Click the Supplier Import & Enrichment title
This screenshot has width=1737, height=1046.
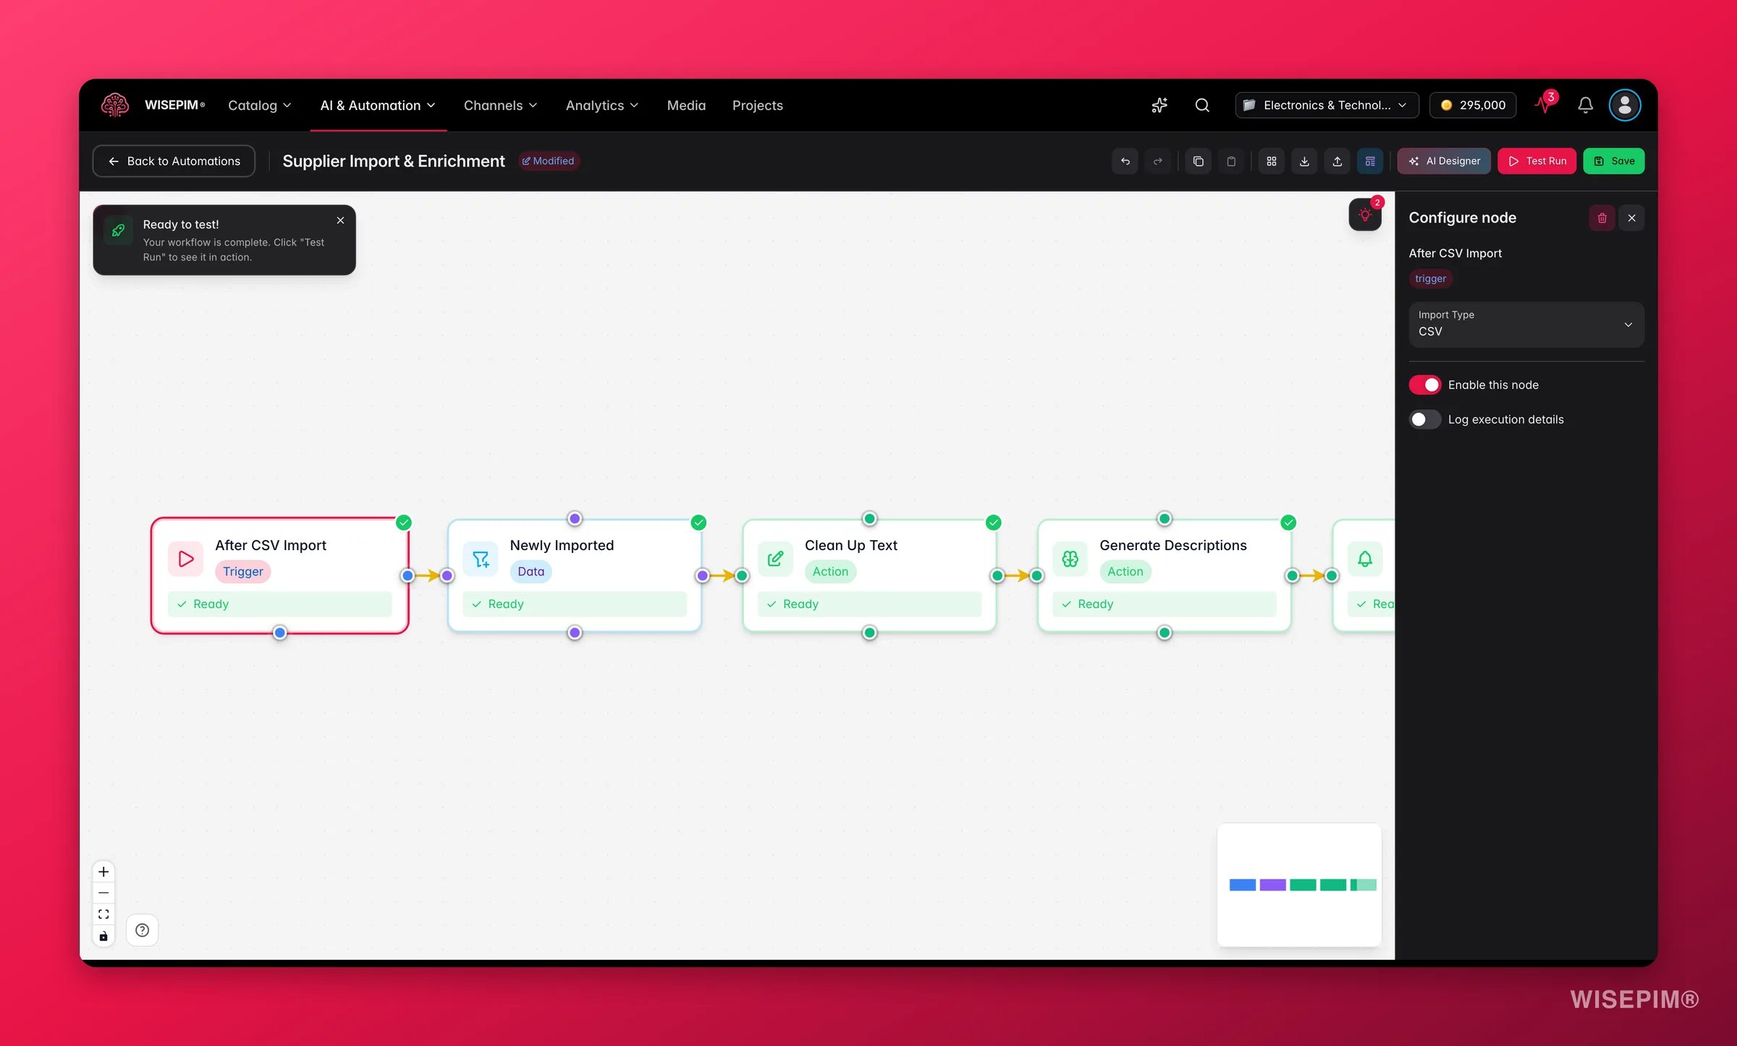(x=394, y=161)
